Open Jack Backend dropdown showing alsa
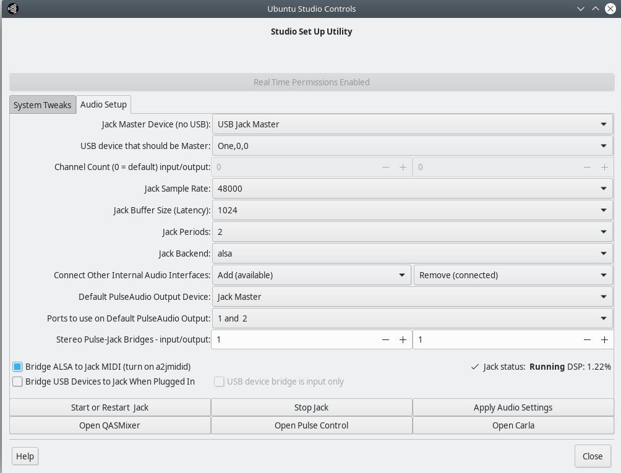Viewport: 621px width, 473px height. (x=413, y=254)
